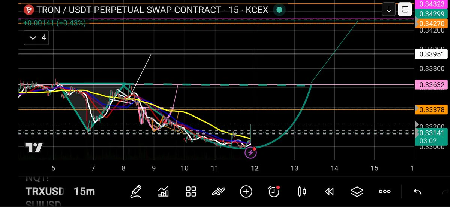Open the alert clock icon

point(274,192)
